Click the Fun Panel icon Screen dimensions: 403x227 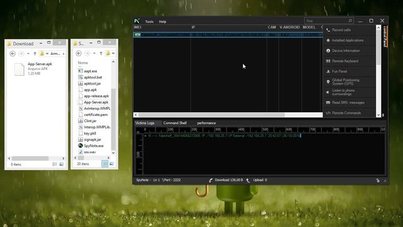pos(328,71)
